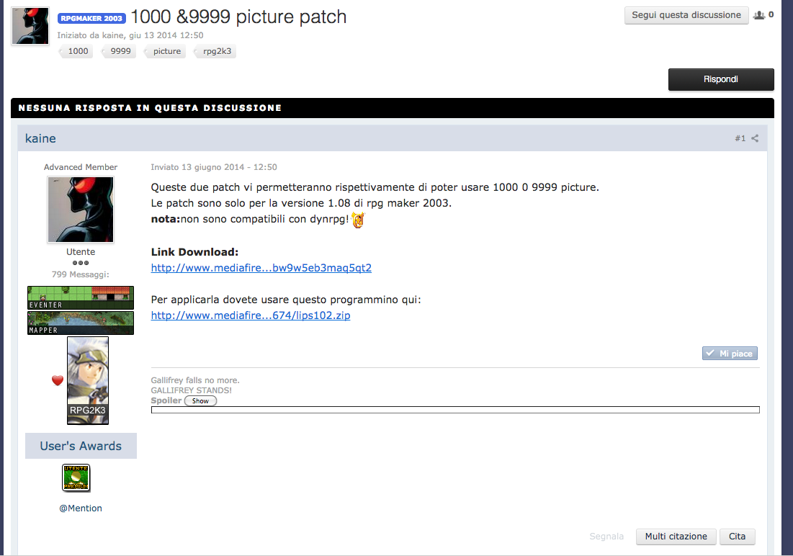Viewport: 793px width, 556px height.
Task: Show the signature spoiler content
Action: [200, 400]
